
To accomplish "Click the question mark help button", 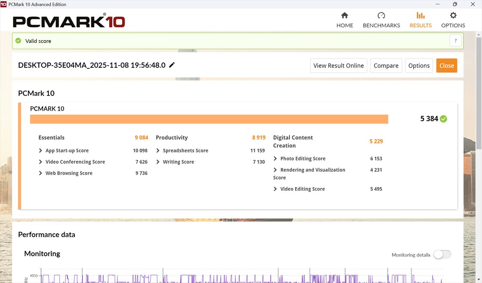I will (x=455, y=41).
